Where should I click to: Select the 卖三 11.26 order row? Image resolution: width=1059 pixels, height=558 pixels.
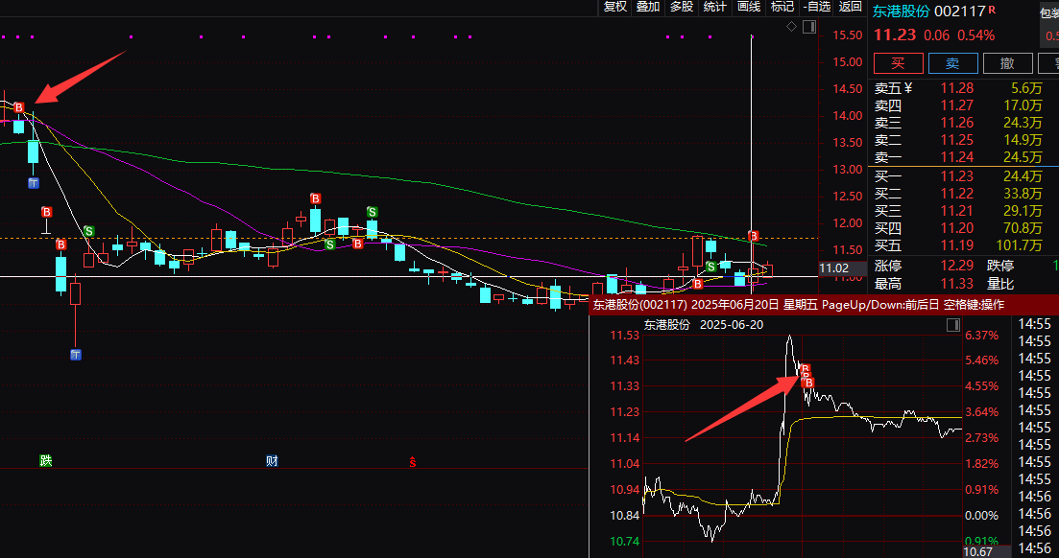[958, 123]
